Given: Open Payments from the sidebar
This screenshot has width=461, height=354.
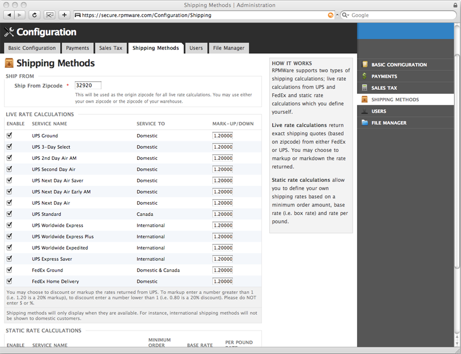Looking at the screenshot, I should click(x=405, y=76).
